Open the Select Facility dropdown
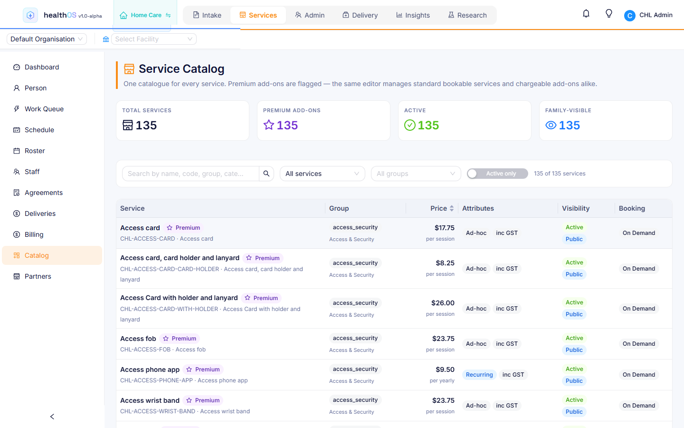 154,39
